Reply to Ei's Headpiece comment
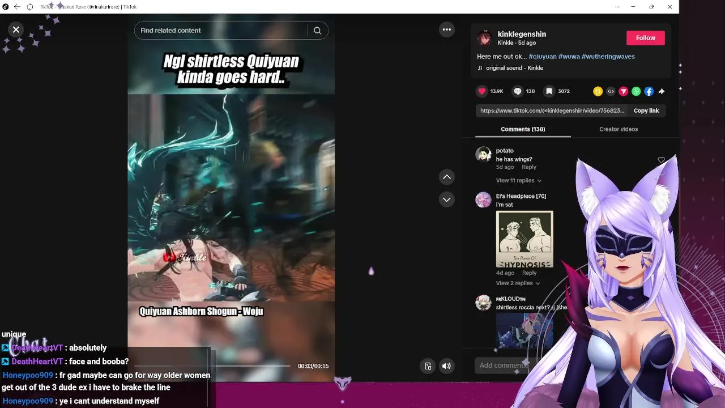Image resolution: width=725 pixels, height=408 pixels. pyautogui.click(x=529, y=273)
